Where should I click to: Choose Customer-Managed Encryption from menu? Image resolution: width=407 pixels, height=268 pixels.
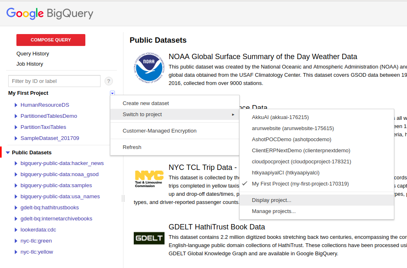point(159,131)
